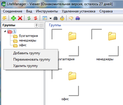Open the Удаленная установка menu

(x=79, y=11)
